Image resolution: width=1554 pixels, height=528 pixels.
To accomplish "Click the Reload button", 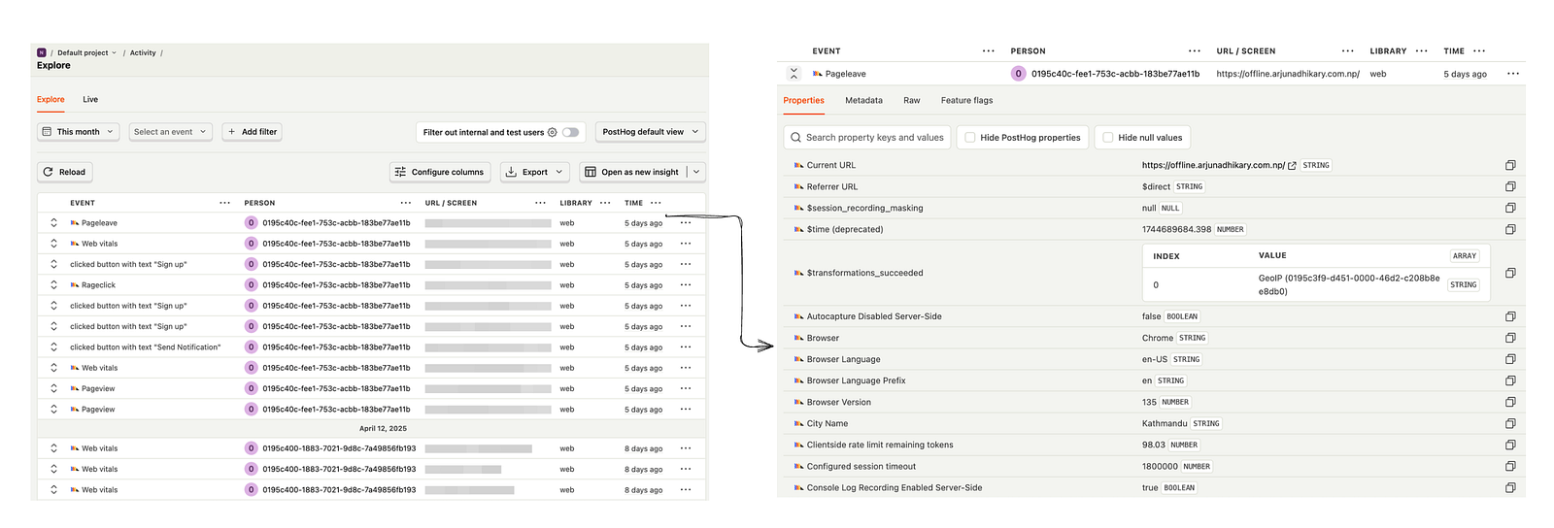I will [x=65, y=172].
